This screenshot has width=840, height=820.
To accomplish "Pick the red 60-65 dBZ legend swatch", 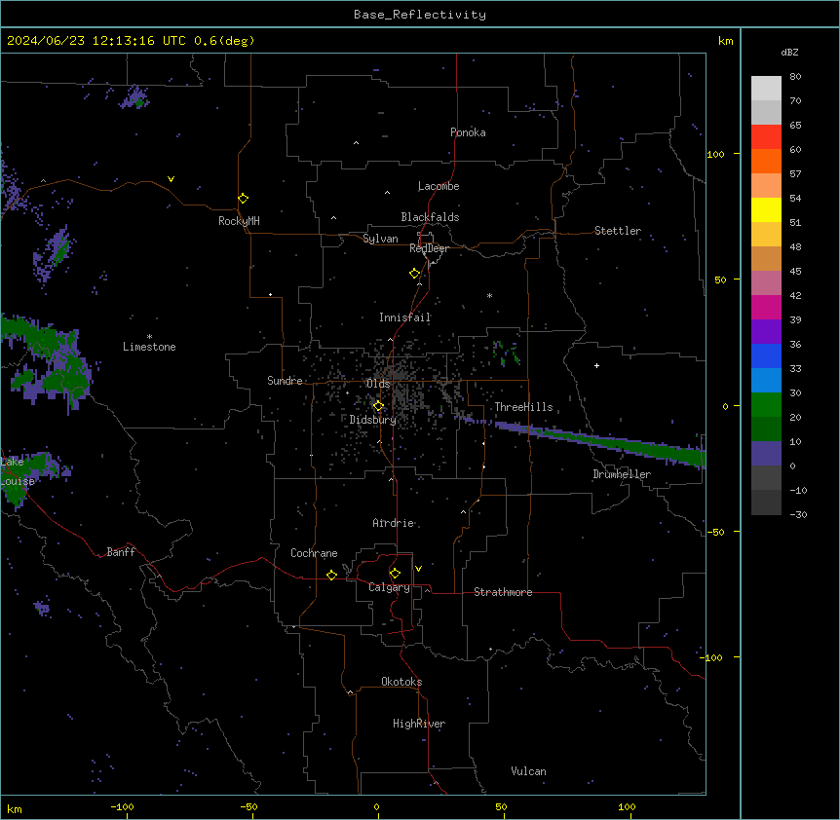I will [766, 137].
